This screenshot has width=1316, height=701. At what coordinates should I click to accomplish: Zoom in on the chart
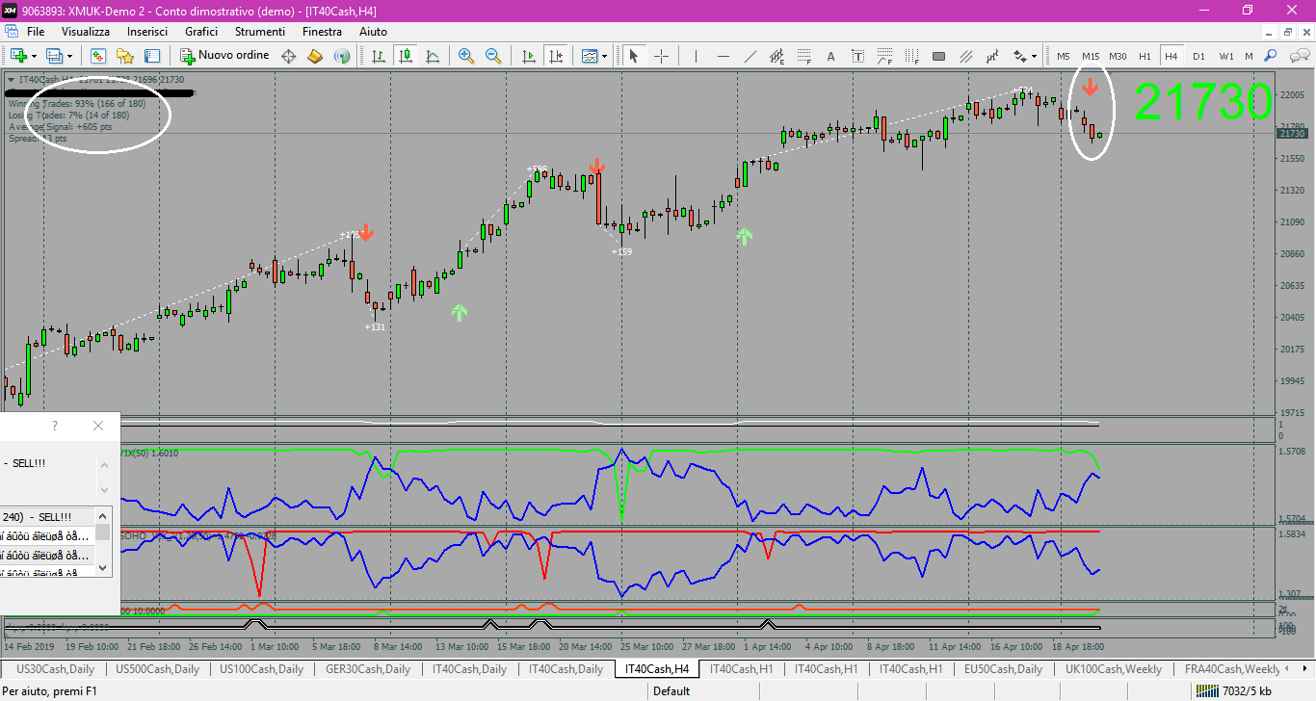[466, 56]
